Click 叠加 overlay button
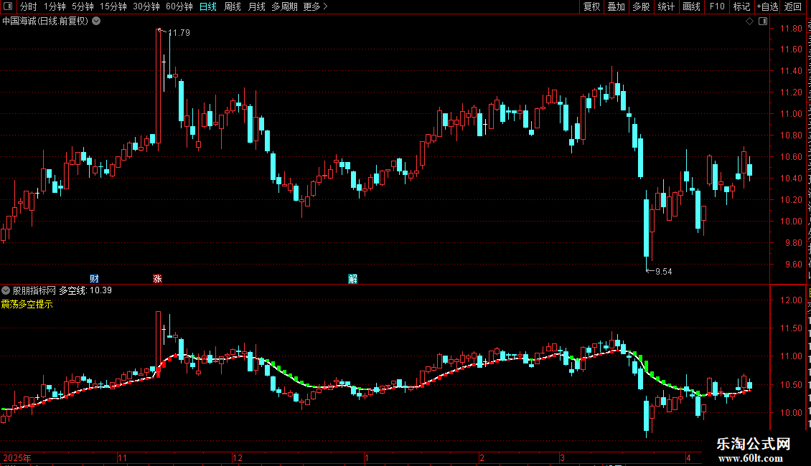Image resolution: width=811 pixels, height=466 pixels. [616, 6]
